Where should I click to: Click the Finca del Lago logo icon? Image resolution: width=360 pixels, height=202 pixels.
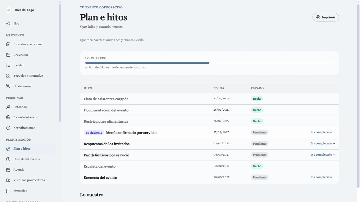(8, 10)
